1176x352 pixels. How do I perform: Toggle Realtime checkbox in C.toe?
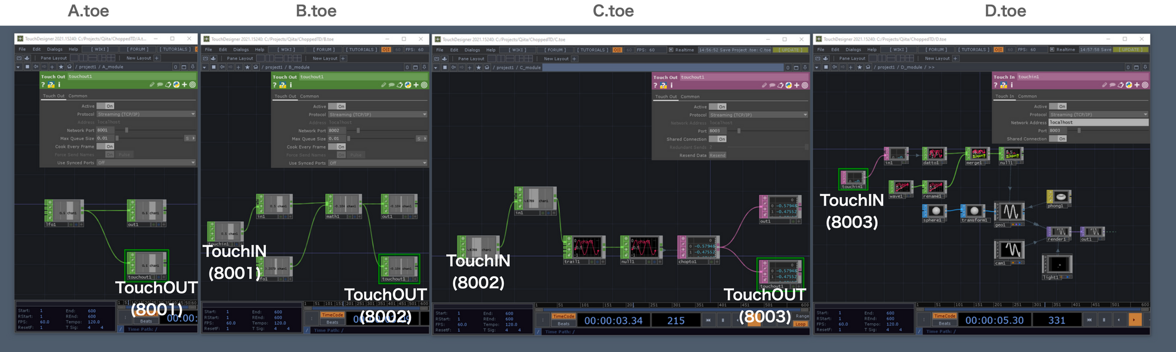tap(671, 50)
